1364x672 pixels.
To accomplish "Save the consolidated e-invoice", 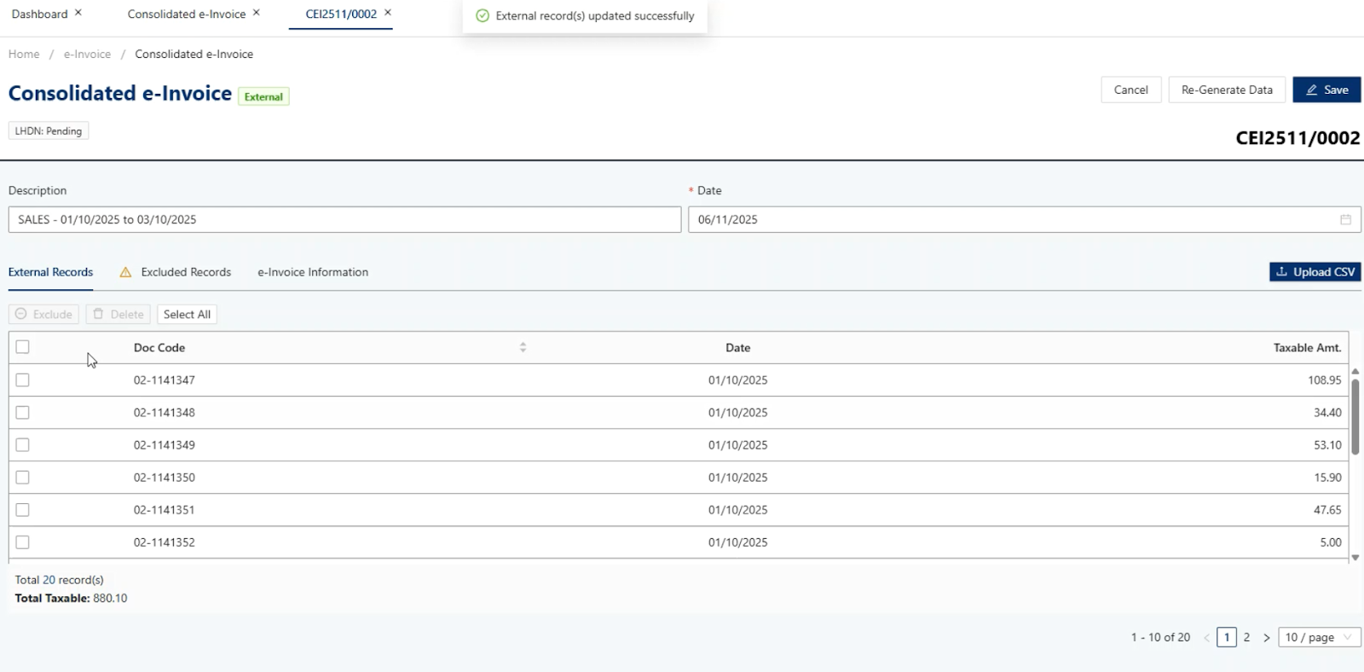I will pyautogui.click(x=1326, y=90).
